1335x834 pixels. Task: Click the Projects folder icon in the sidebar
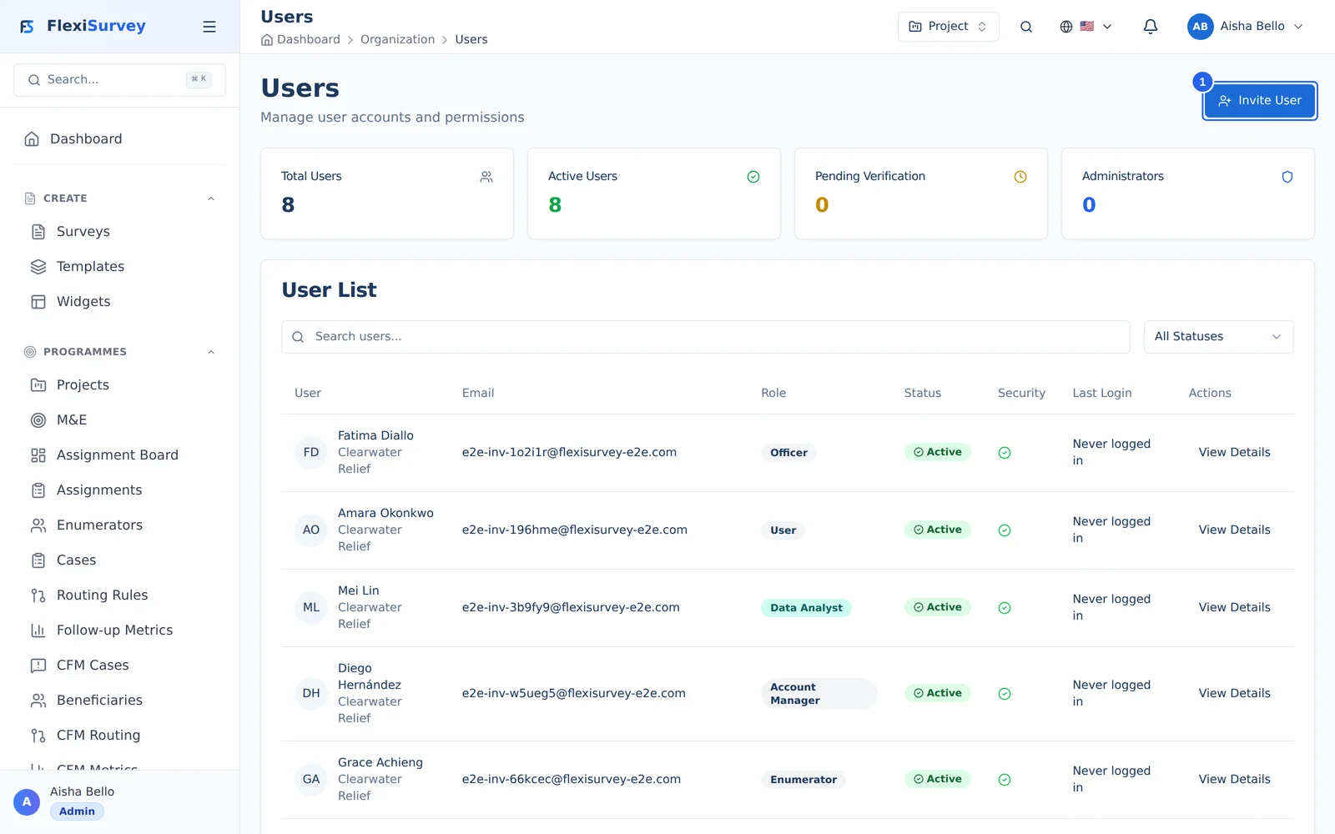pos(38,385)
